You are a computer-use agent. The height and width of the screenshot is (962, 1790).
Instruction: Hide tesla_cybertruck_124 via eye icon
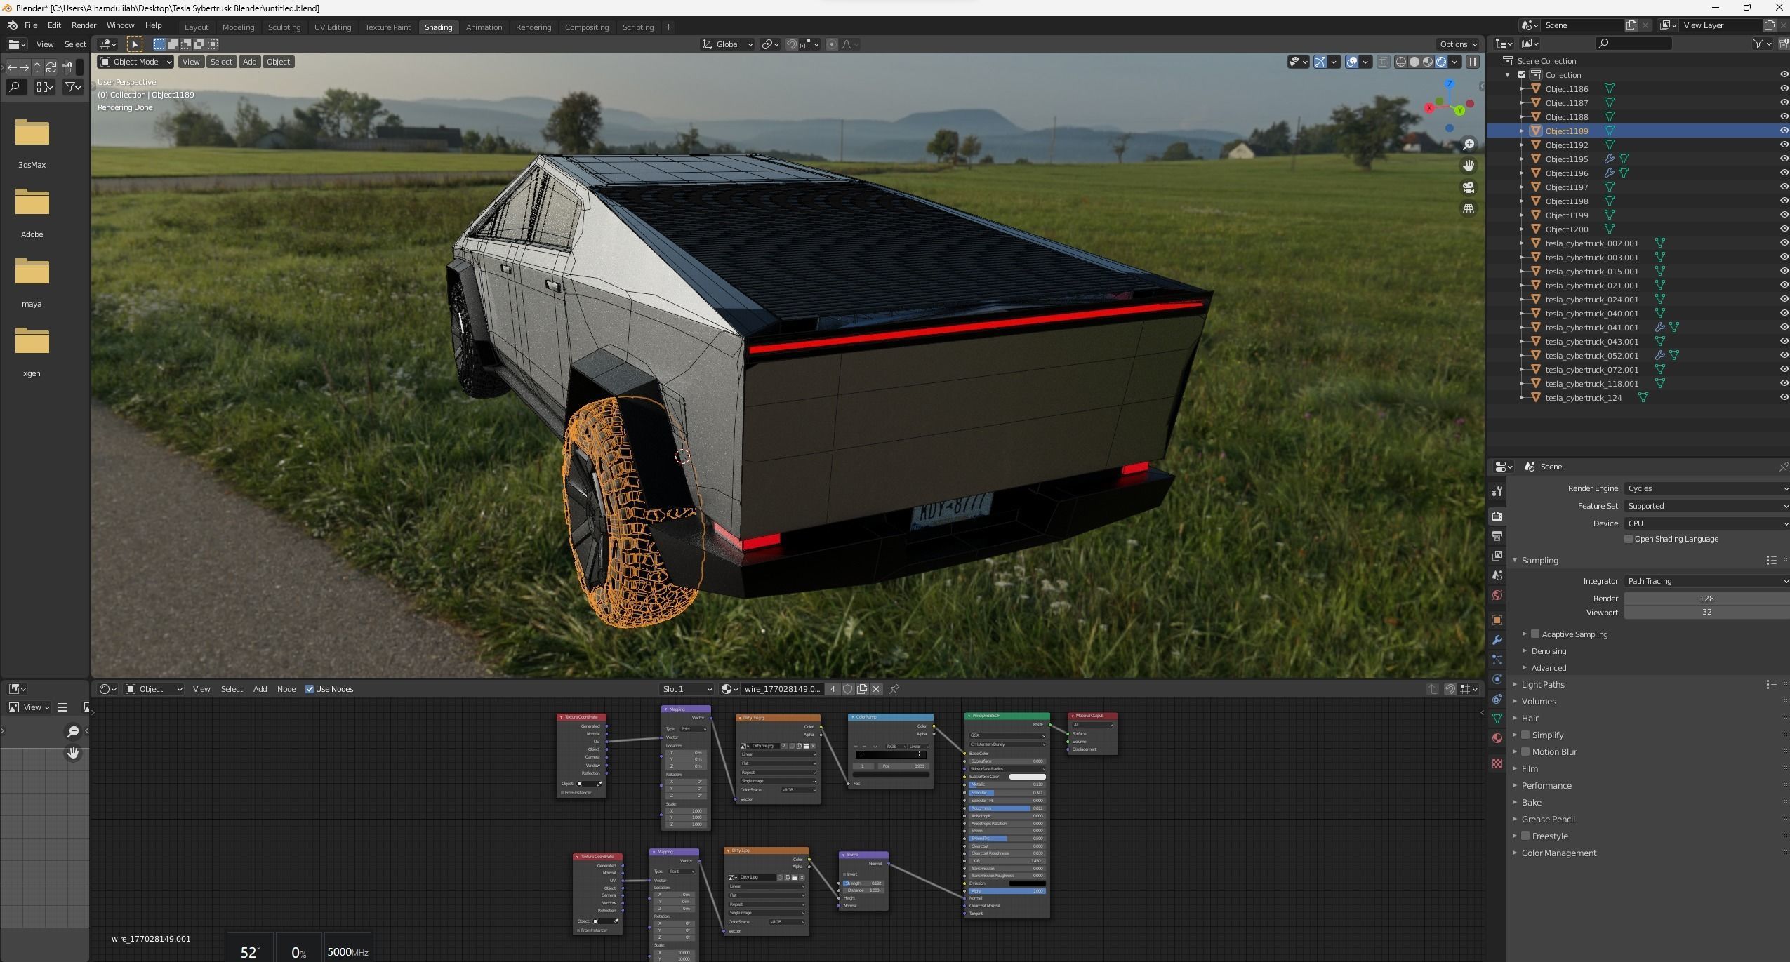pyautogui.click(x=1783, y=397)
